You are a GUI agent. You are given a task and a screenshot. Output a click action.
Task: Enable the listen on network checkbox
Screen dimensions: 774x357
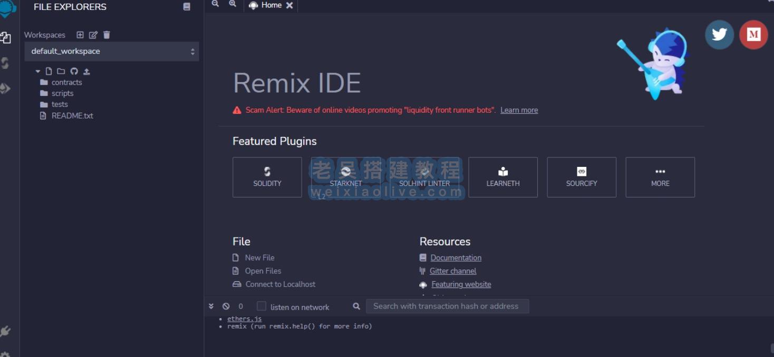coord(262,306)
